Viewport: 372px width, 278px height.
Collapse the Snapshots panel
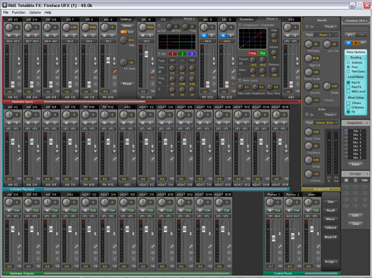click(367, 123)
